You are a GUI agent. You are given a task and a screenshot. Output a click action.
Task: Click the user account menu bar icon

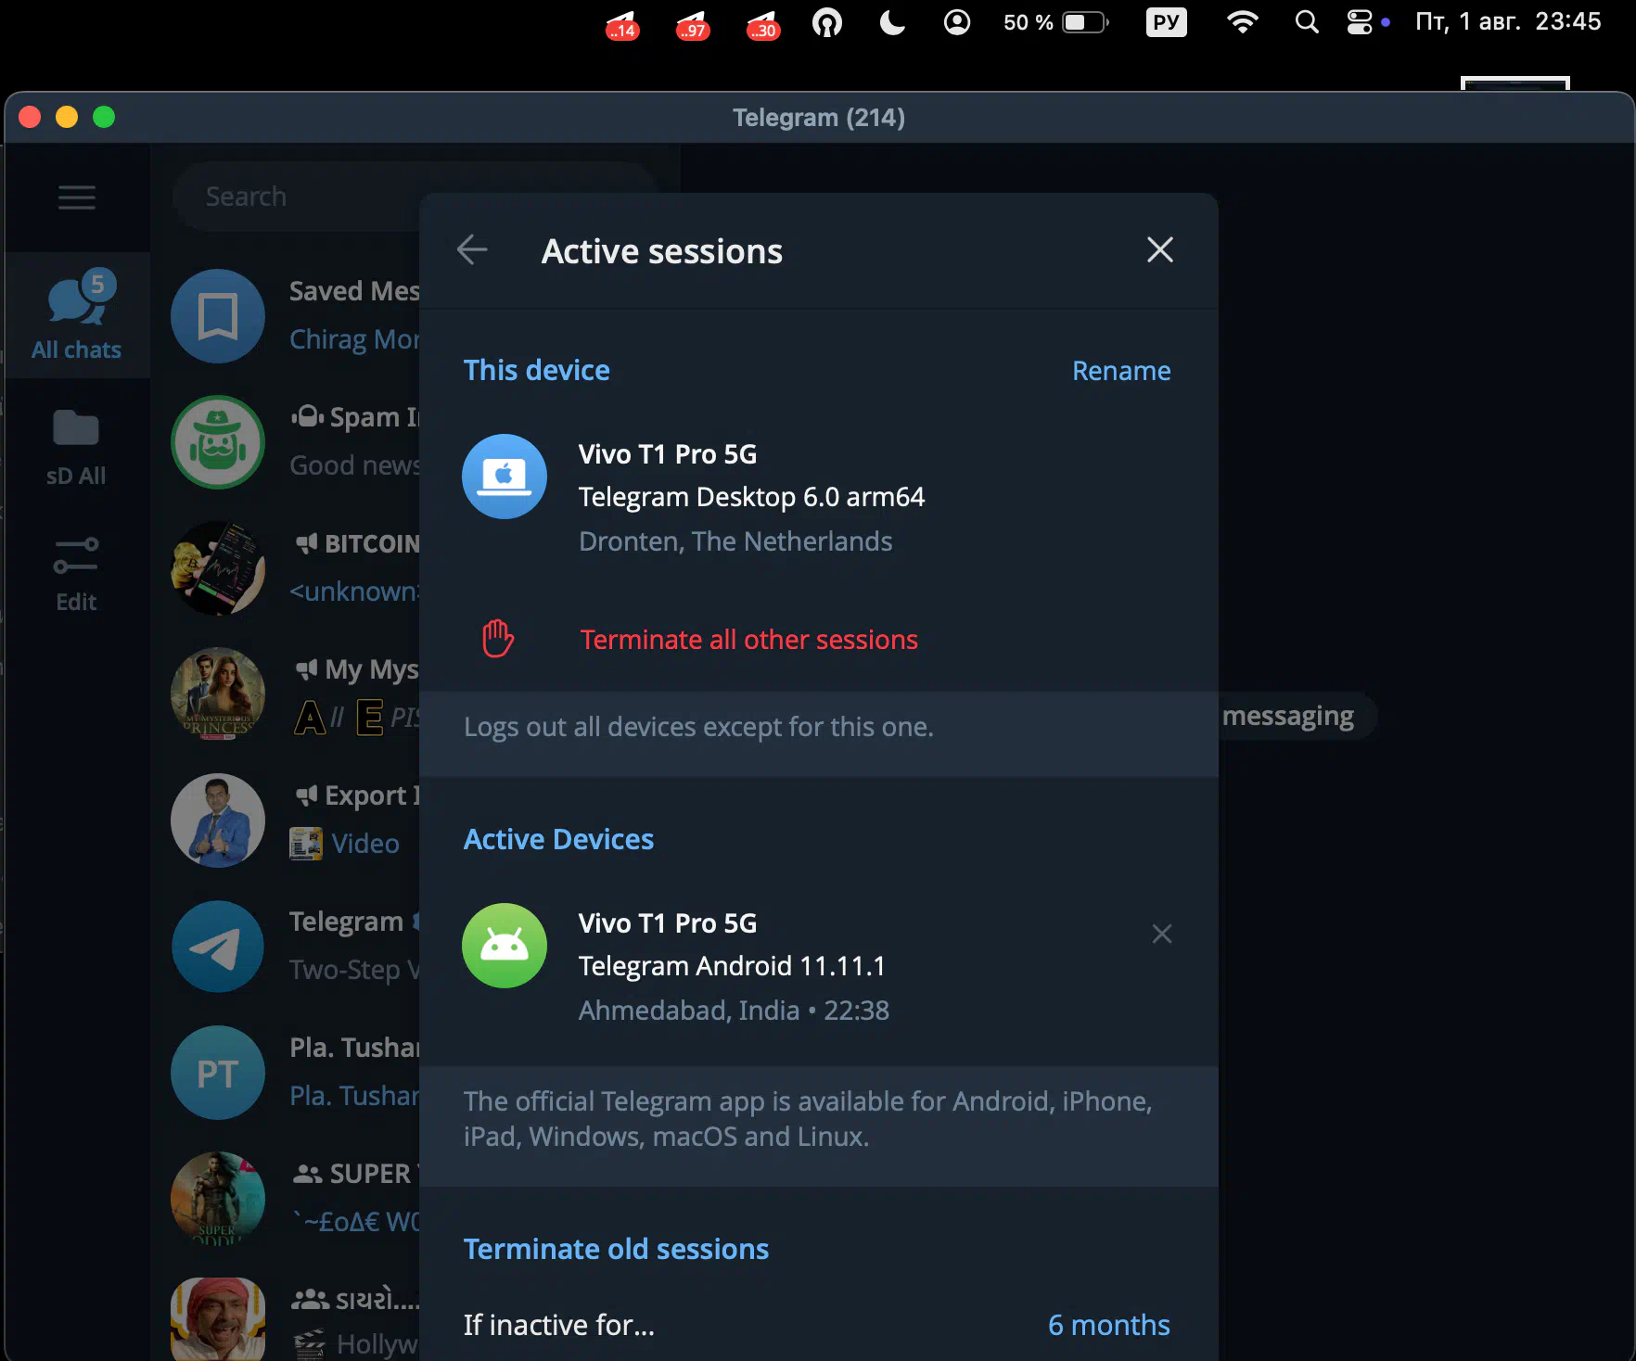click(956, 22)
